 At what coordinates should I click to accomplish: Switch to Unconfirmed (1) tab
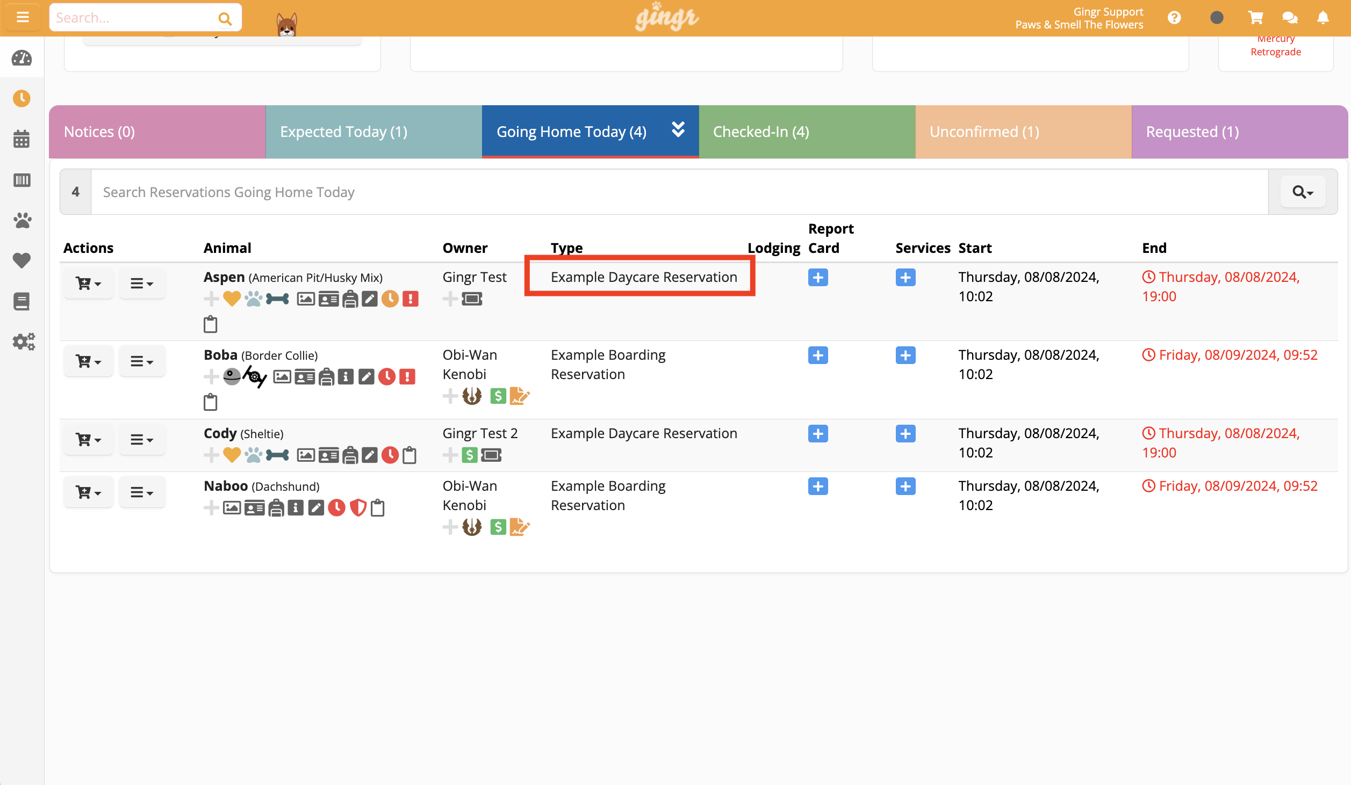click(x=1023, y=132)
